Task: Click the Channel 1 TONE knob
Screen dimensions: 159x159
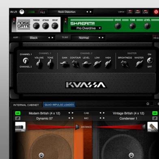Action: point(50,64)
